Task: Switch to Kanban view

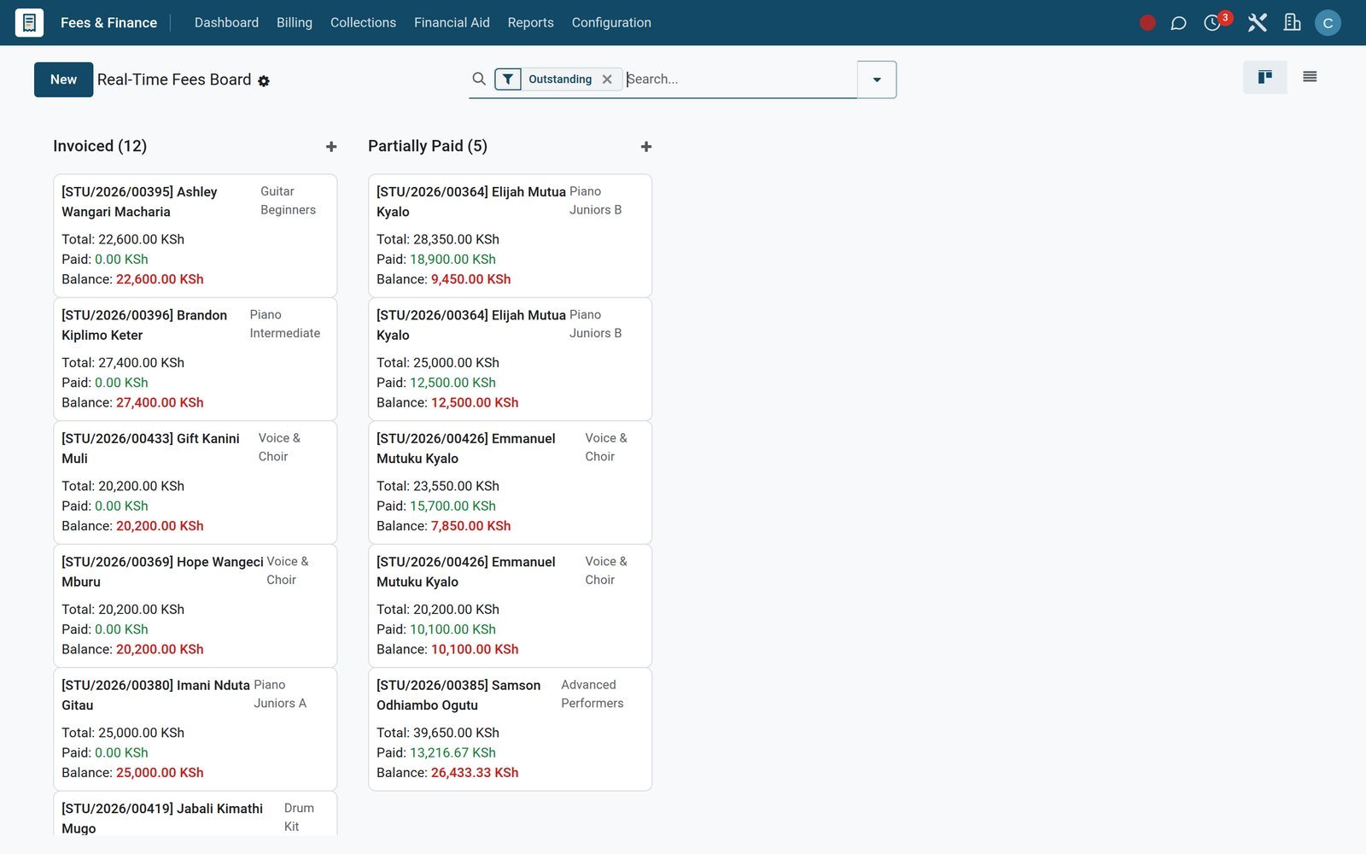Action: (1265, 77)
